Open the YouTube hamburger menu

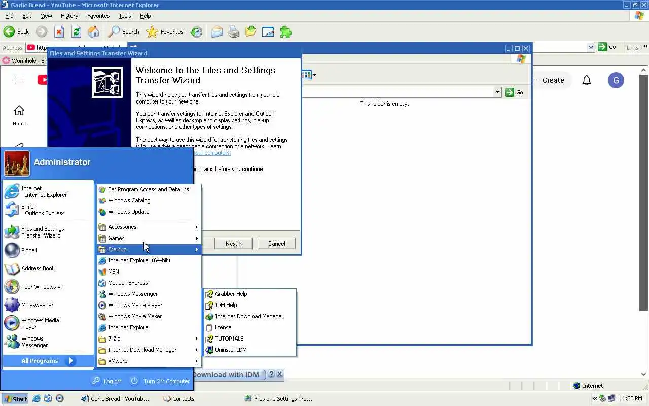19,80
